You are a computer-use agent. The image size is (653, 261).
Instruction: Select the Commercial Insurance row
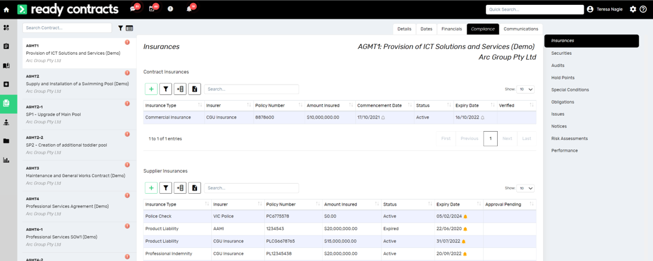pyautogui.click(x=340, y=117)
